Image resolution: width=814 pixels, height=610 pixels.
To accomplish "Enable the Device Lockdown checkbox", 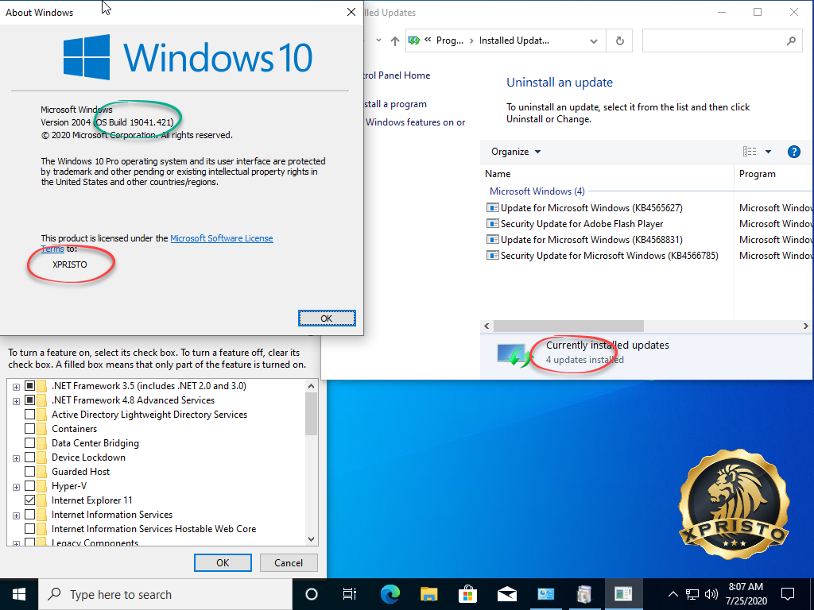I will pos(29,457).
